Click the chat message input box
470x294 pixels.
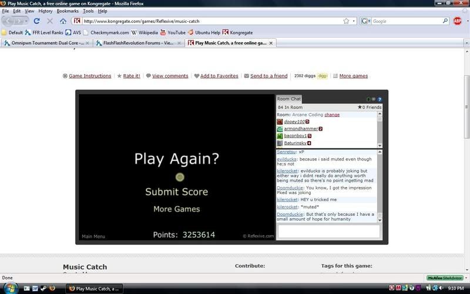pos(328,231)
